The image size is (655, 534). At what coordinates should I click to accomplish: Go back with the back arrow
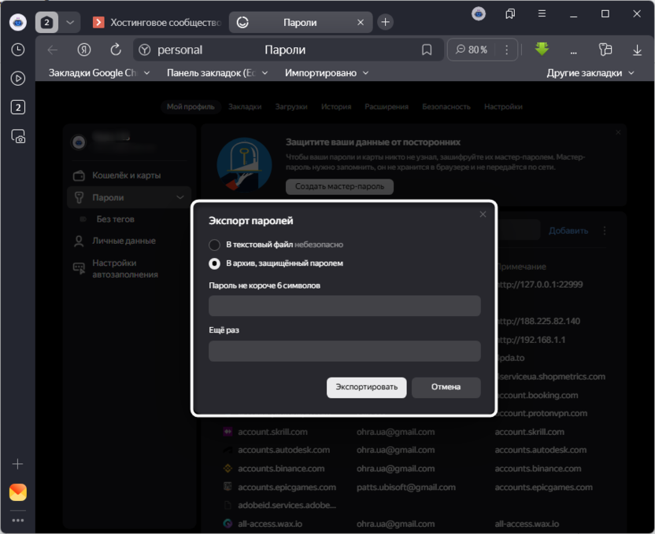tap(53, 50)
